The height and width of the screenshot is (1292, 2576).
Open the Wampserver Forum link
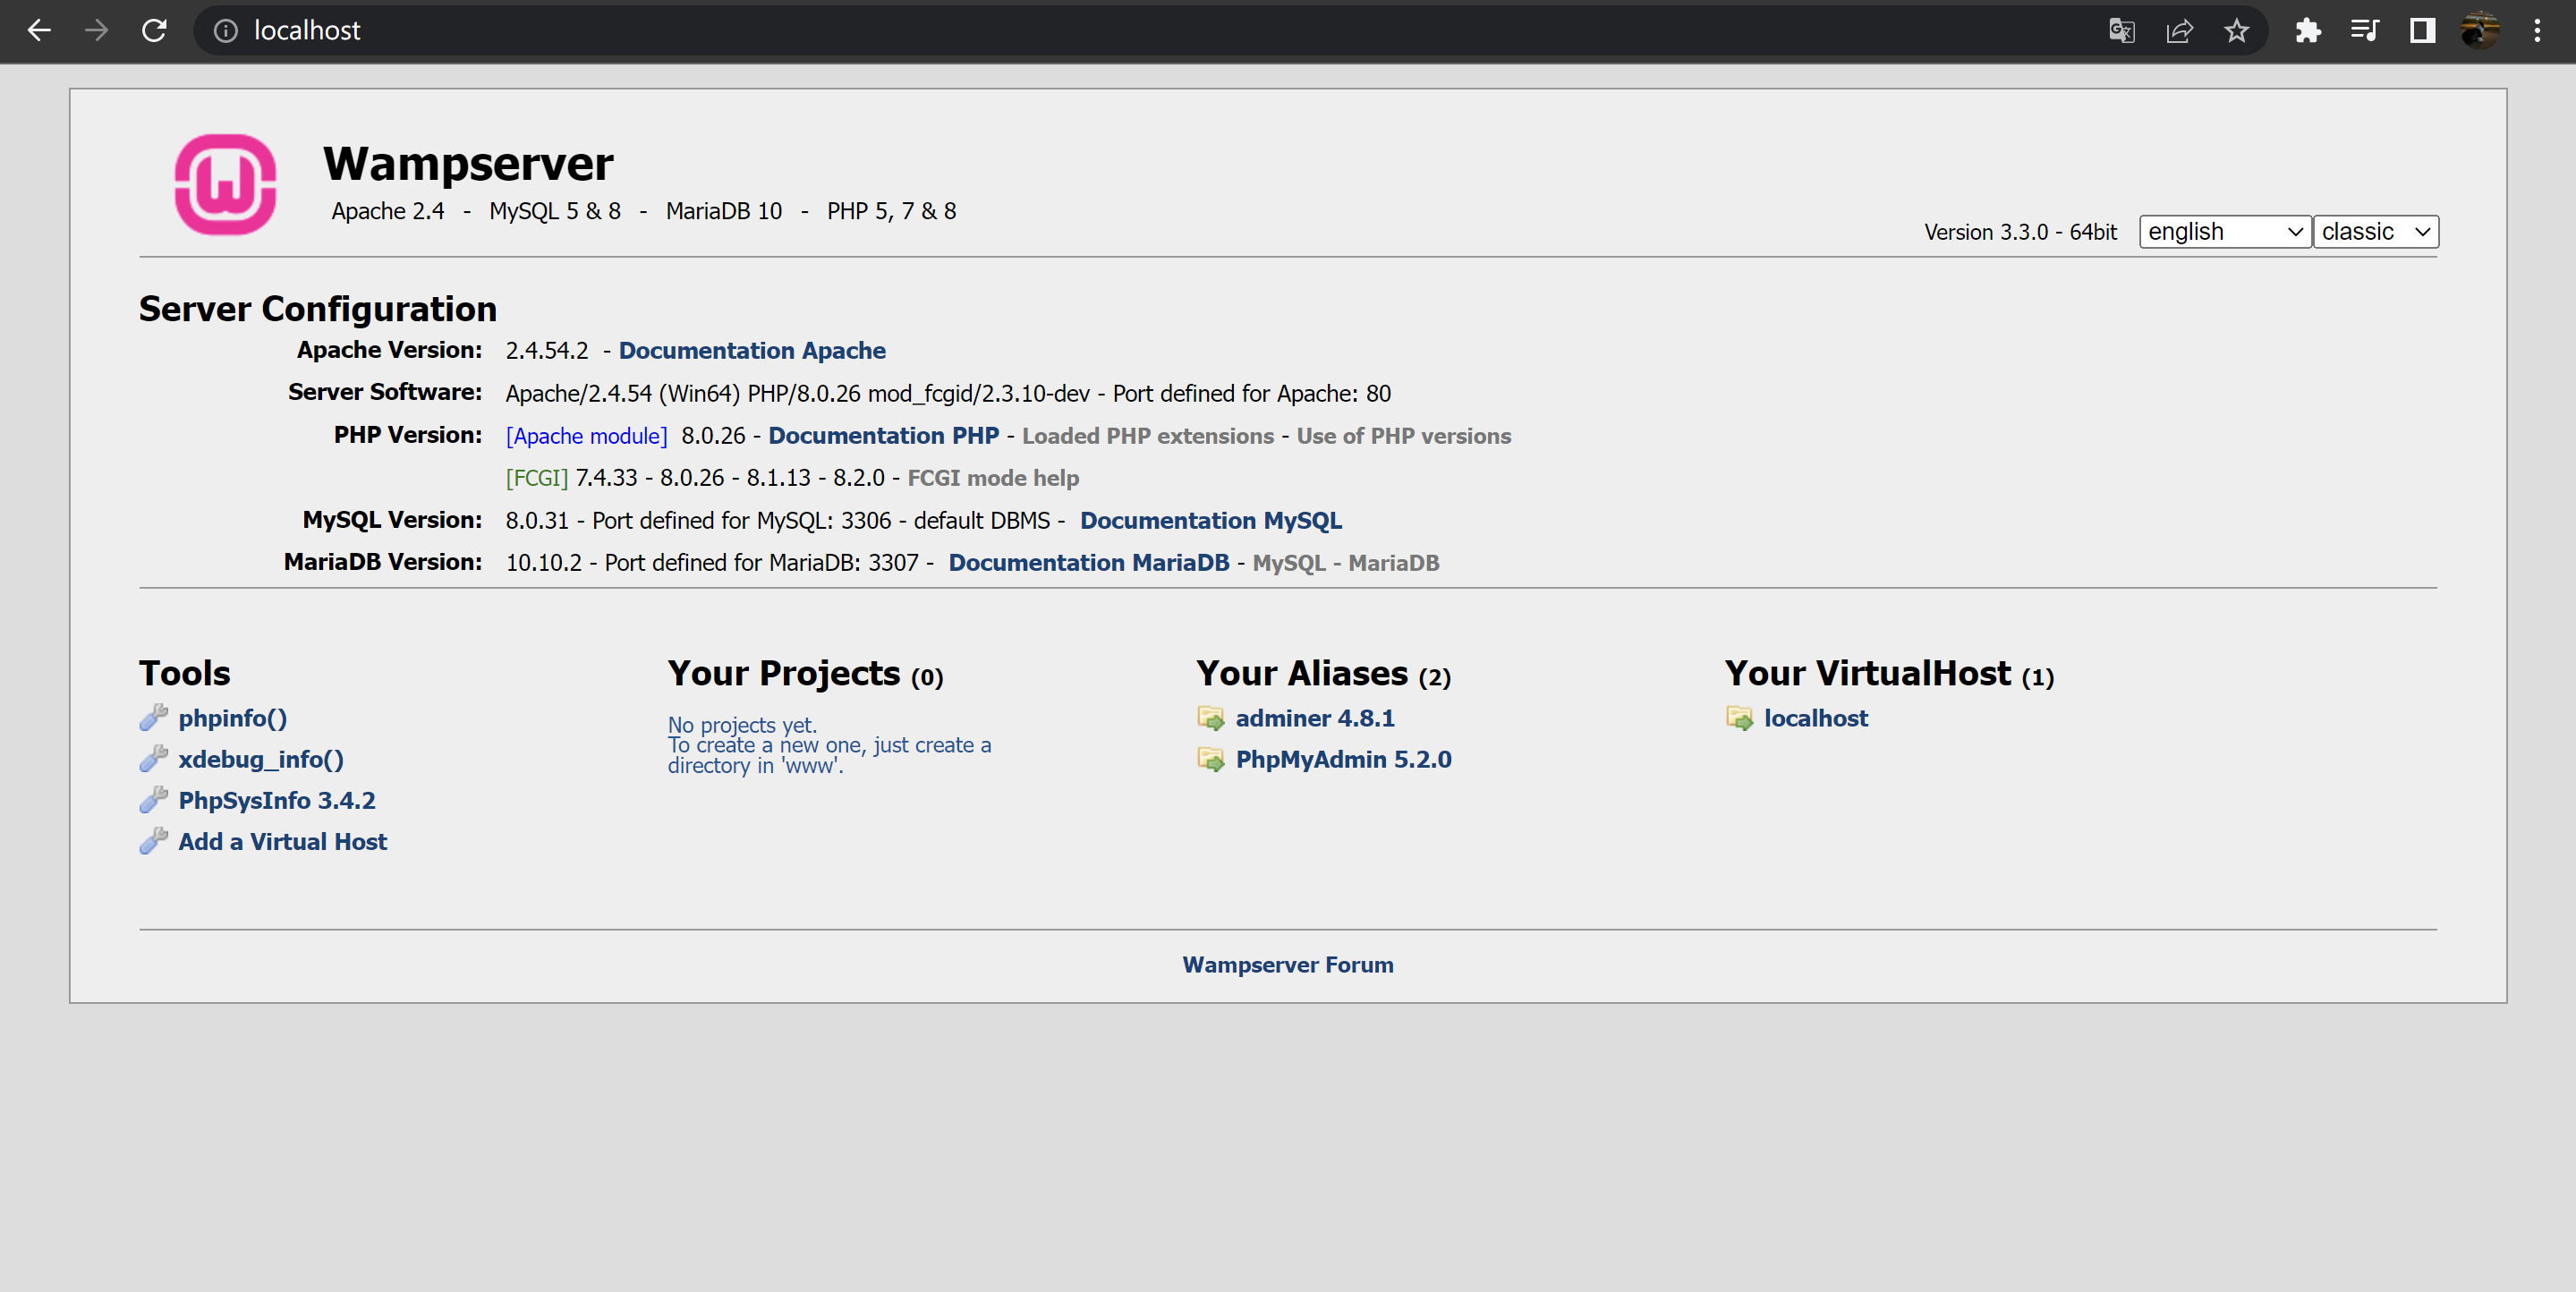pyautogui.click(x=1288, y=964)
